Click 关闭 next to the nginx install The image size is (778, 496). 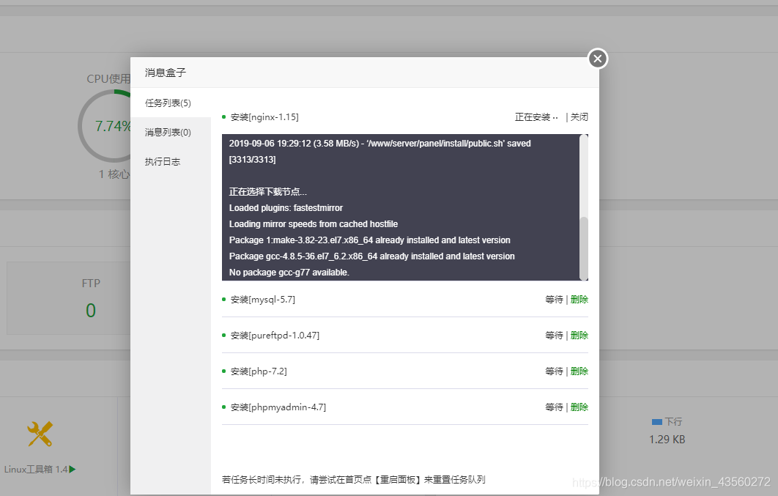(x=581, y=116)
